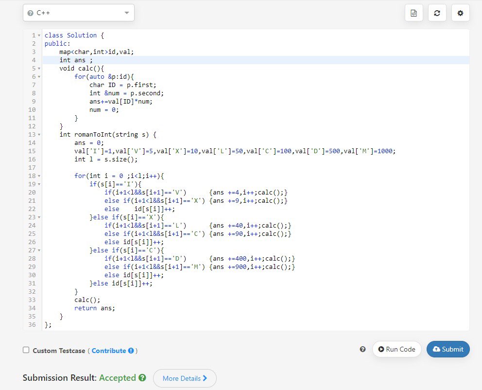Open the C++ language dropdown
The height and width of the screenshot is (390, 482).
(79, 13)
